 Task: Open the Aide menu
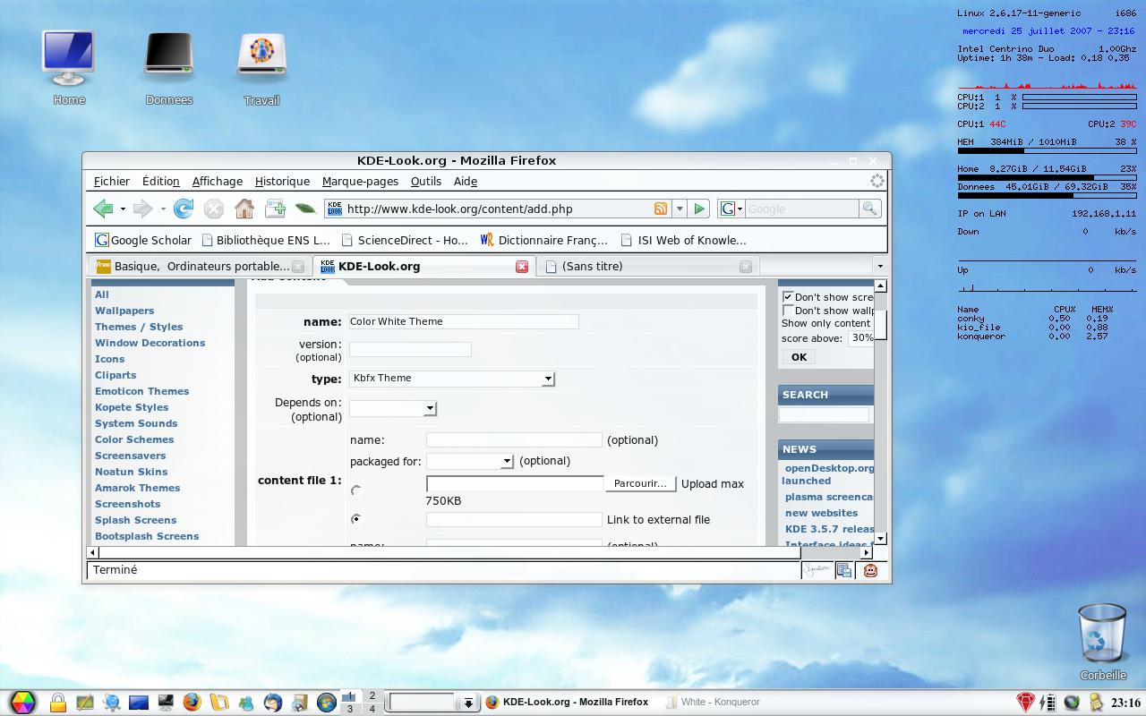(466, 181)
